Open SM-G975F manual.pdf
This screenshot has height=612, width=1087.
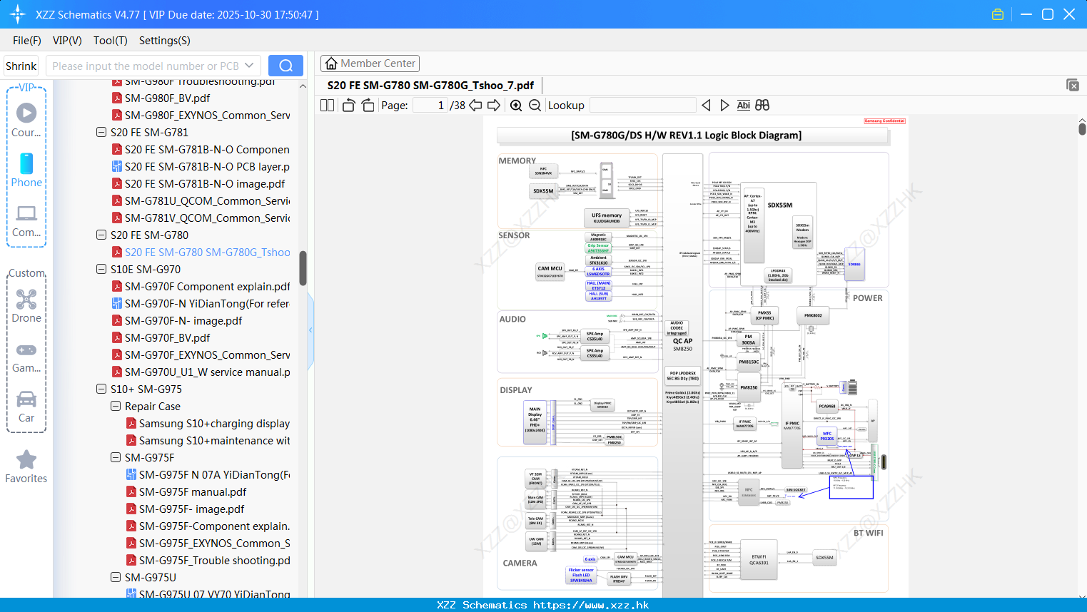(186, 492)
